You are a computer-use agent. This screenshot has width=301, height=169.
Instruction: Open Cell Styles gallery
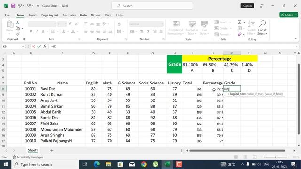[x=205, y=28]
